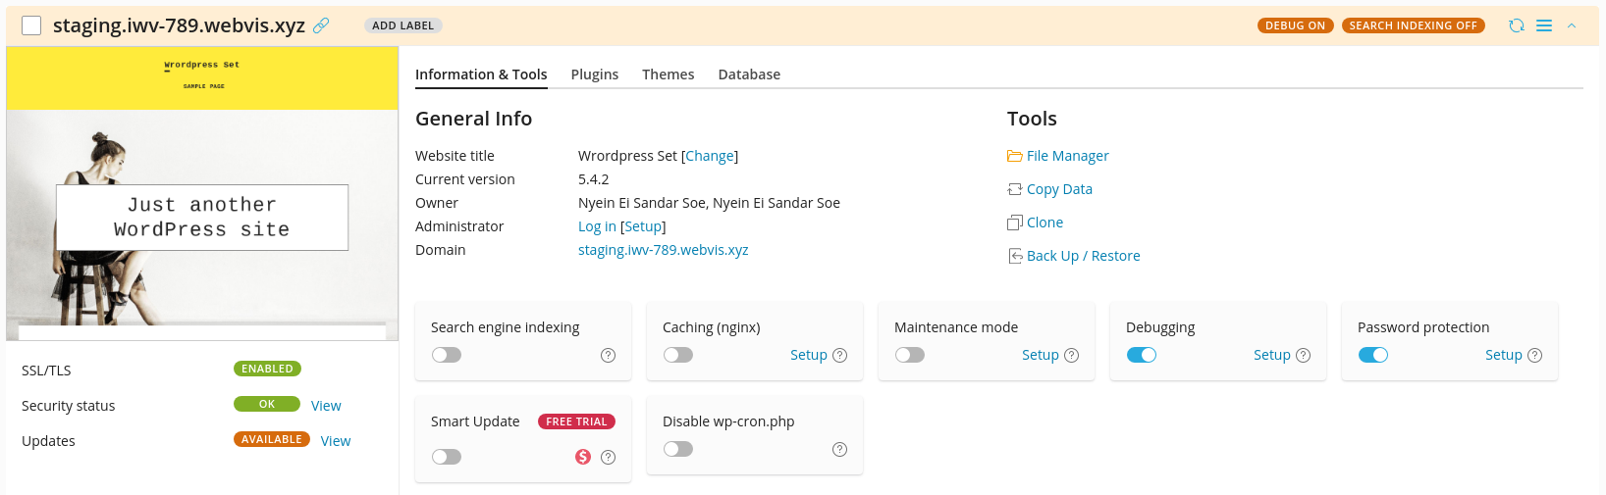1606x495 pixels.
Task: Click the refresh icon in the header
Action: click(1517, 25)
